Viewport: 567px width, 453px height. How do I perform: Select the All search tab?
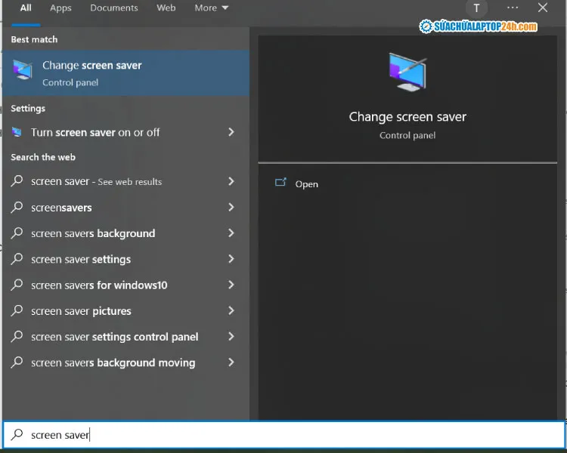[x=26, y=8]
